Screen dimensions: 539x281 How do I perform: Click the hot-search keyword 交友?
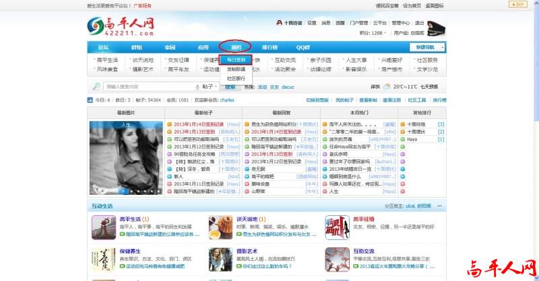[274, 87]
